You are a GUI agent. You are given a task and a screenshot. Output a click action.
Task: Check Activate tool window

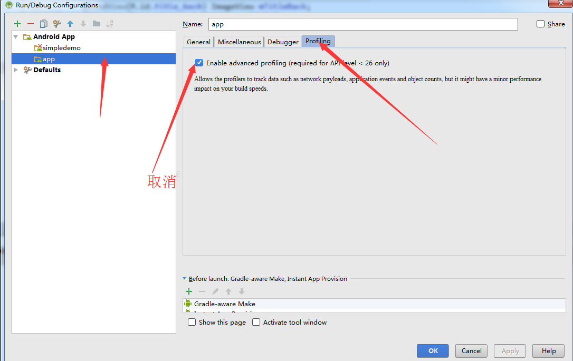(256, 322)
